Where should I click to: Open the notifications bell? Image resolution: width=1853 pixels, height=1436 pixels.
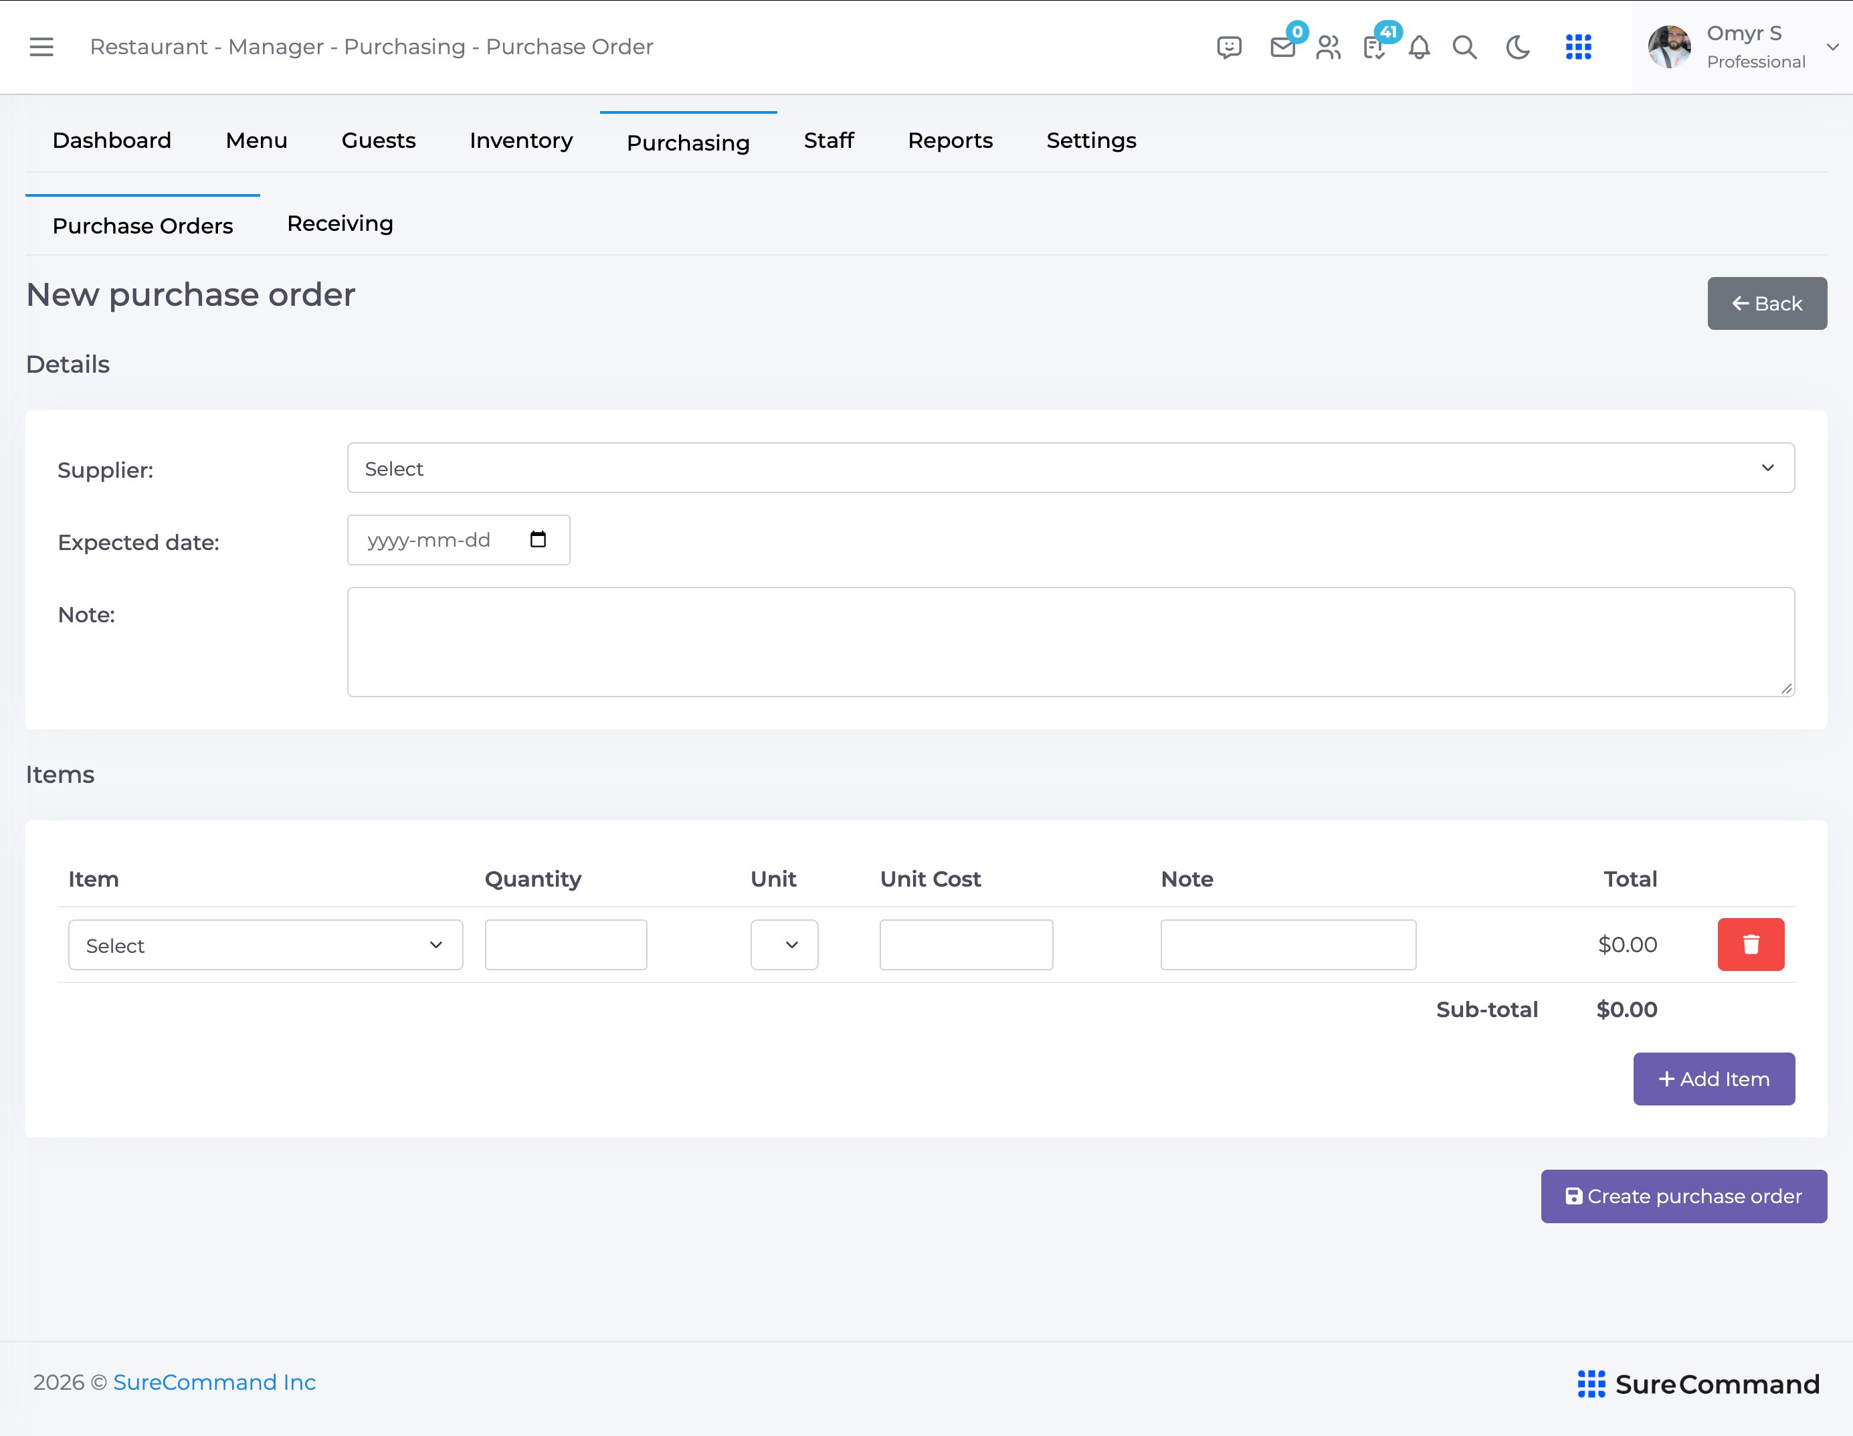pyautogui.click(x=1420, y=48)
